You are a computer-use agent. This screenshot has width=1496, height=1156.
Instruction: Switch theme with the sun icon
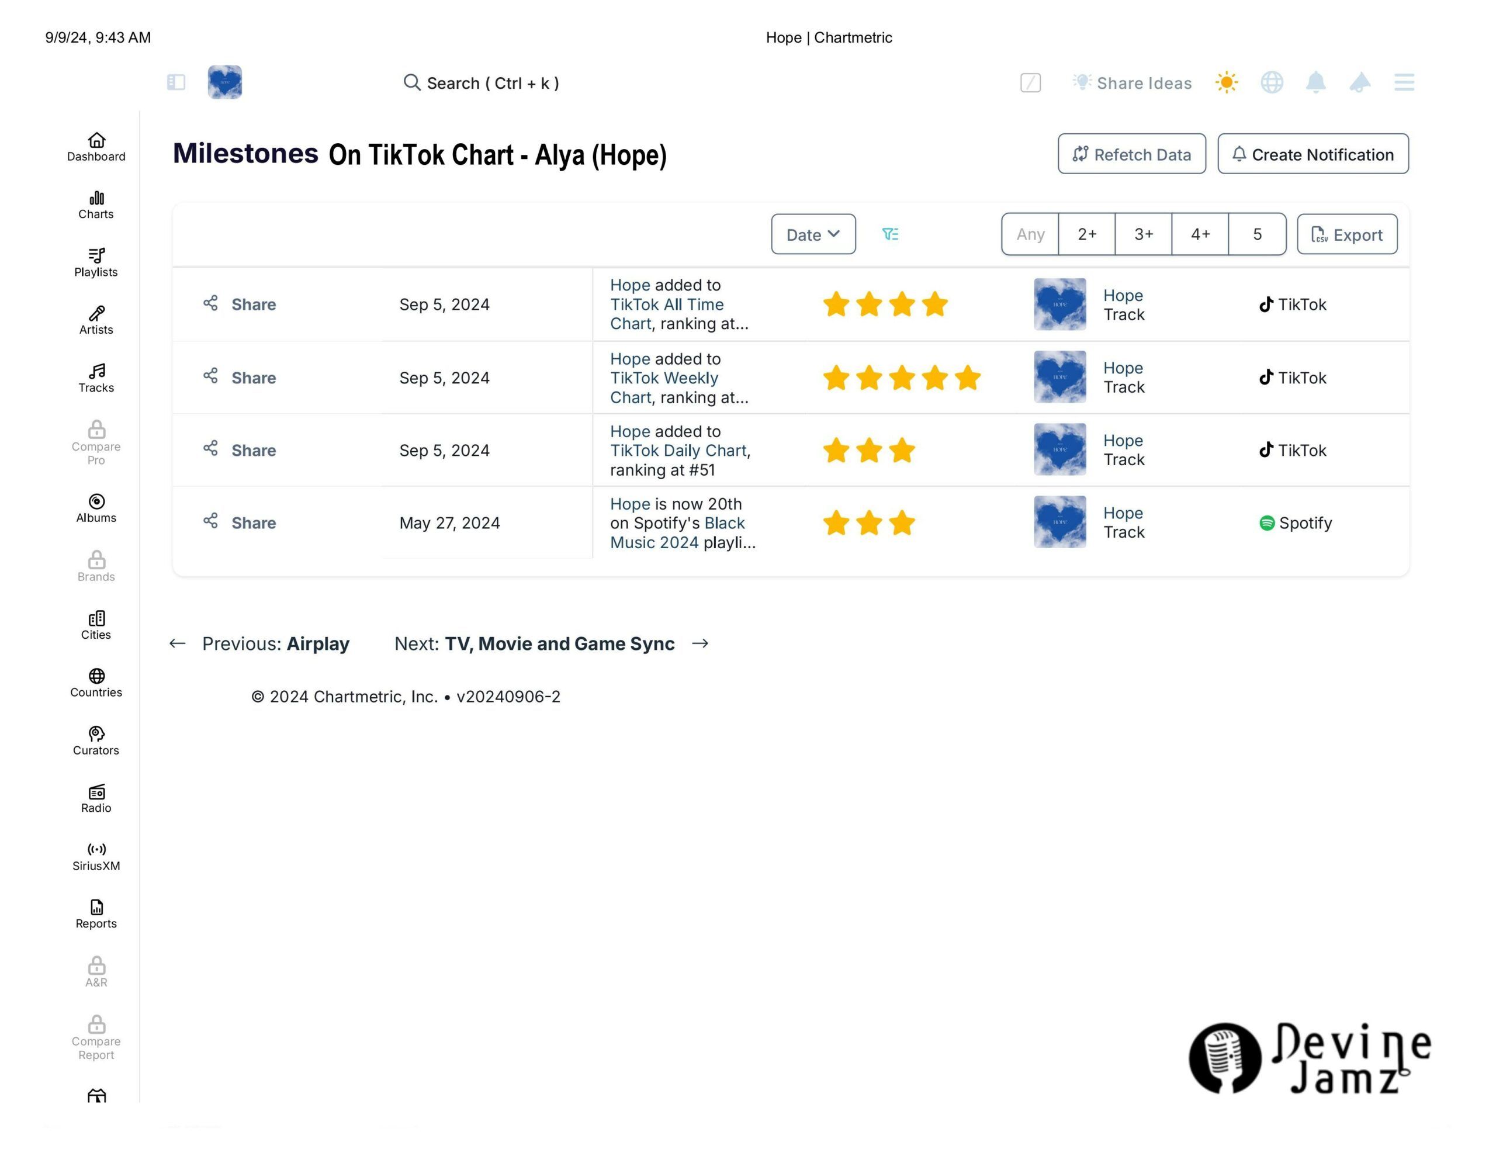point(1226,82)
